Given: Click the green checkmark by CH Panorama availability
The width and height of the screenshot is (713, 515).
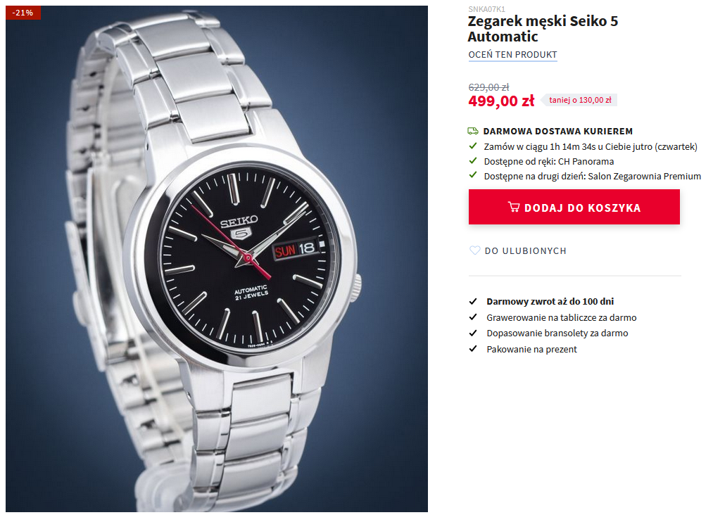Looking at the screenshot, I should click(x=473, y=161).
